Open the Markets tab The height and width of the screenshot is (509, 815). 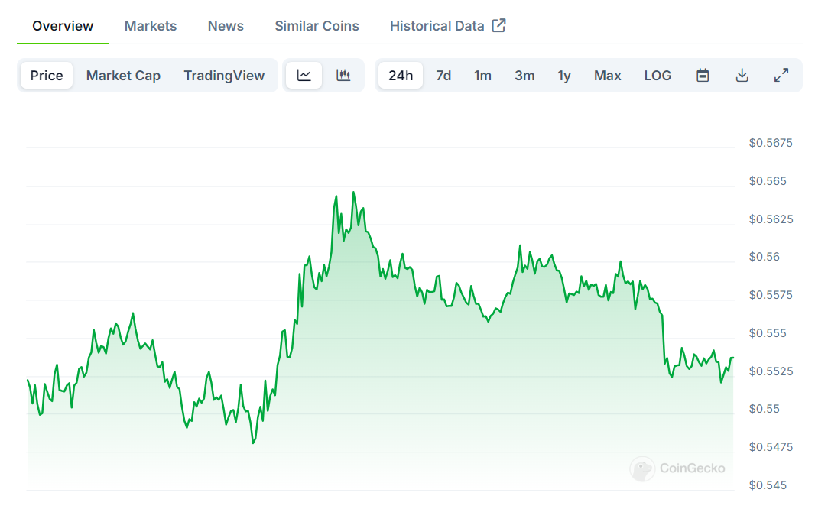(x=151, y=26)
